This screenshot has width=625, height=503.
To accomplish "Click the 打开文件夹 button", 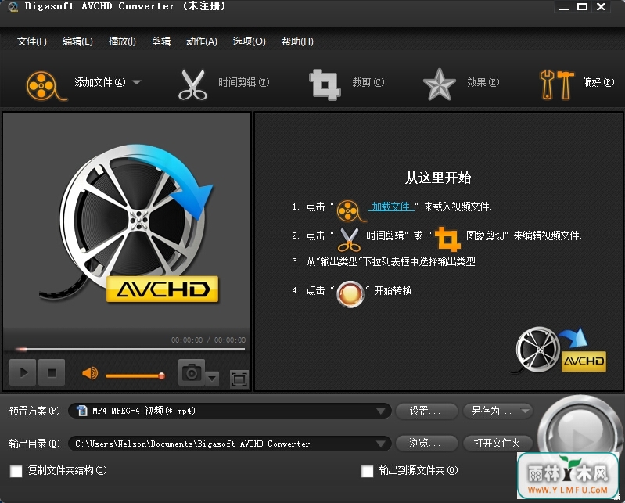I will coord(497,443).
